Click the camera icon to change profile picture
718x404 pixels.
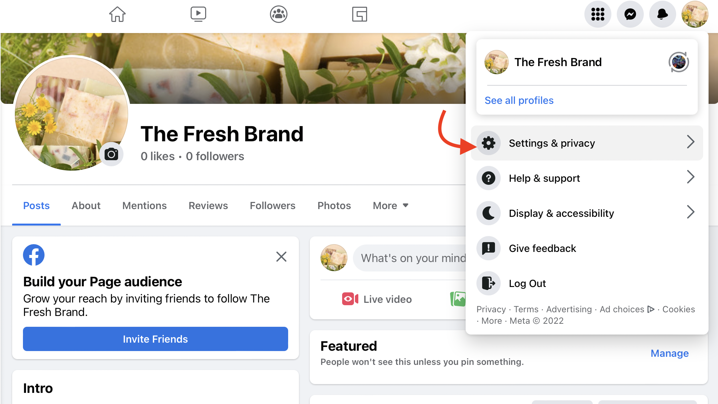click(x=112, y=154)
